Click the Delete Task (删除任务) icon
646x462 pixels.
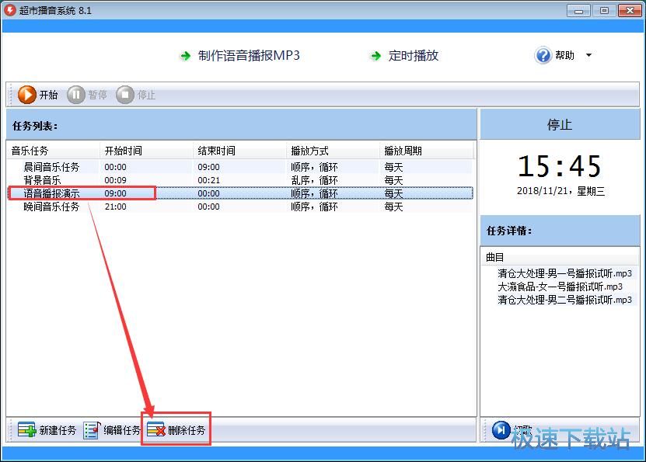[x=156, y=430]
